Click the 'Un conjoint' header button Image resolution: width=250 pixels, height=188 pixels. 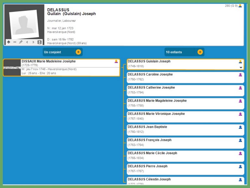(x=58, y=52)
